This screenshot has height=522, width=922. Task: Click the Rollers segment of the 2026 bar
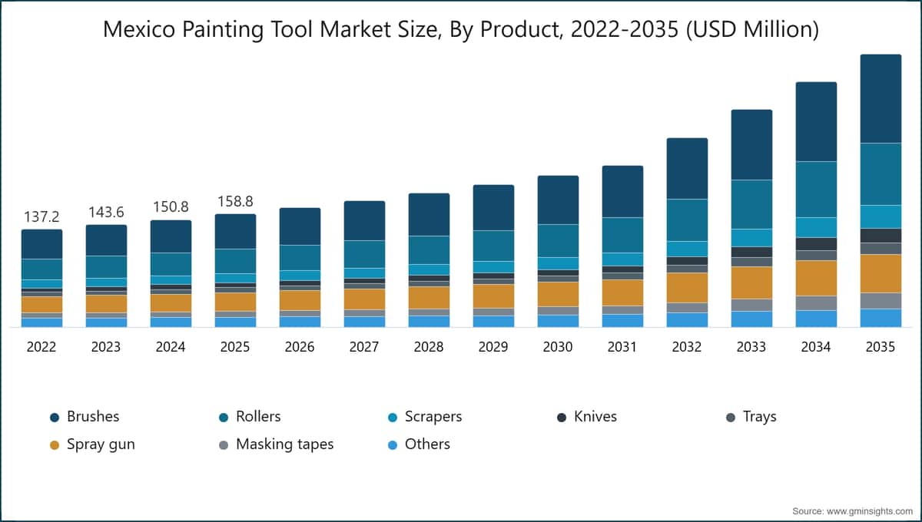[300, 258]
